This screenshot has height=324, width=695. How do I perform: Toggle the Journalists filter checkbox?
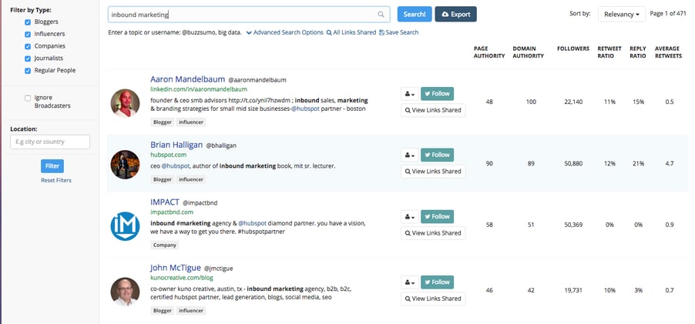[28, 58]
